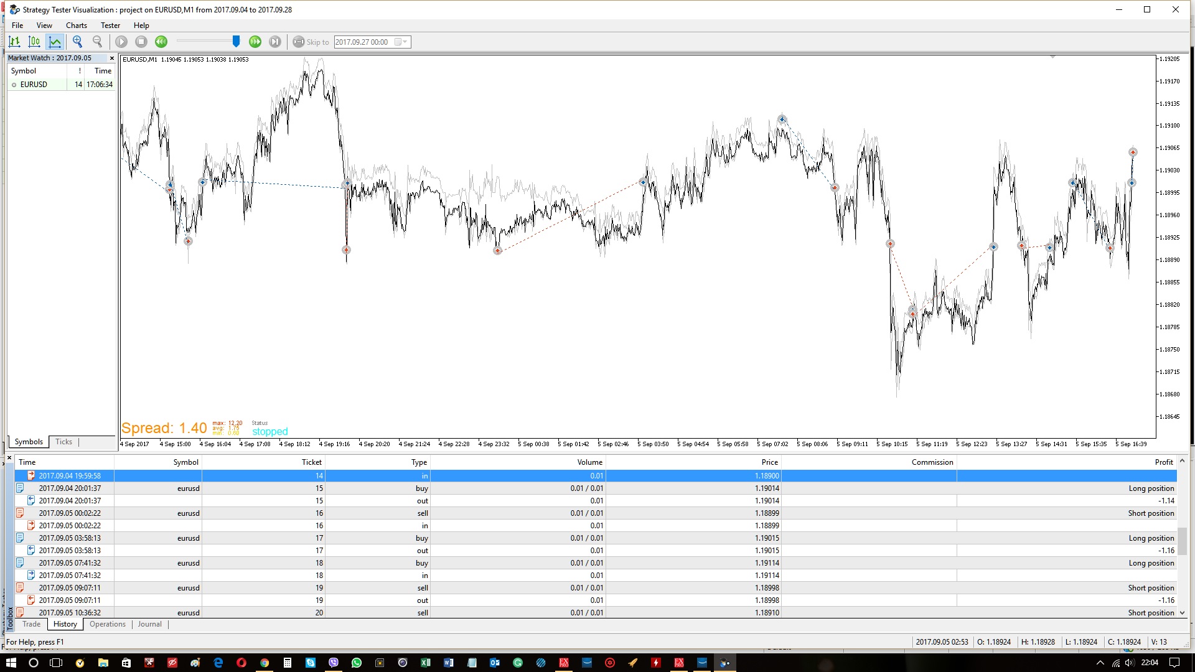The width and height of the screenshot is (1195, 672).
Task: Sort history by Time column
Action: click(x=65, y=462)
